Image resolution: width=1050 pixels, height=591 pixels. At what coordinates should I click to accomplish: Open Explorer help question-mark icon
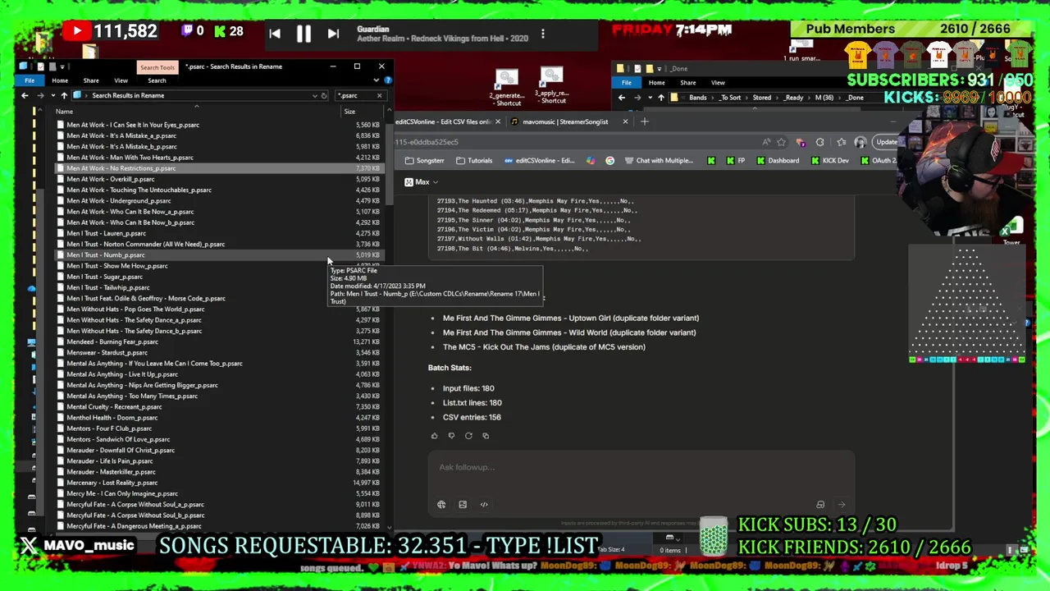pos(387,80)
